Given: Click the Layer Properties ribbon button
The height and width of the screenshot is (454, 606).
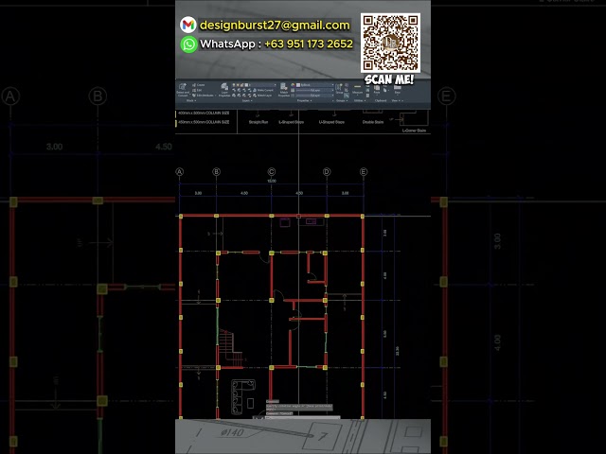Looking at the screenshot, I should pos(224,90).
